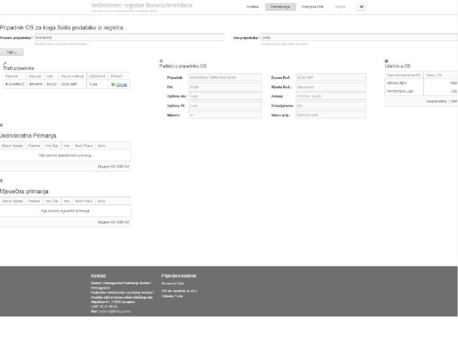
Task: Click the euro icon above Mjesečna primanja
Action: click(x=1, y=180)
